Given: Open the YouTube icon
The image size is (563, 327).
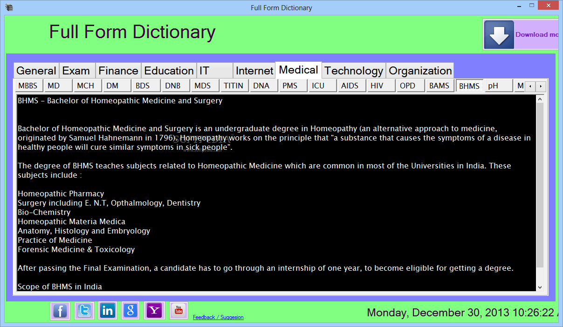Looking at the screenshot, I should point(178,311).
